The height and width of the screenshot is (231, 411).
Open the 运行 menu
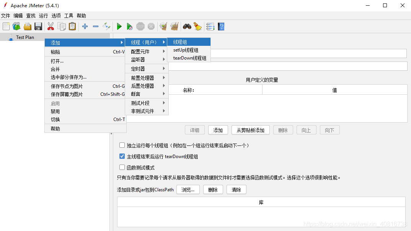[x=43, y=16]
